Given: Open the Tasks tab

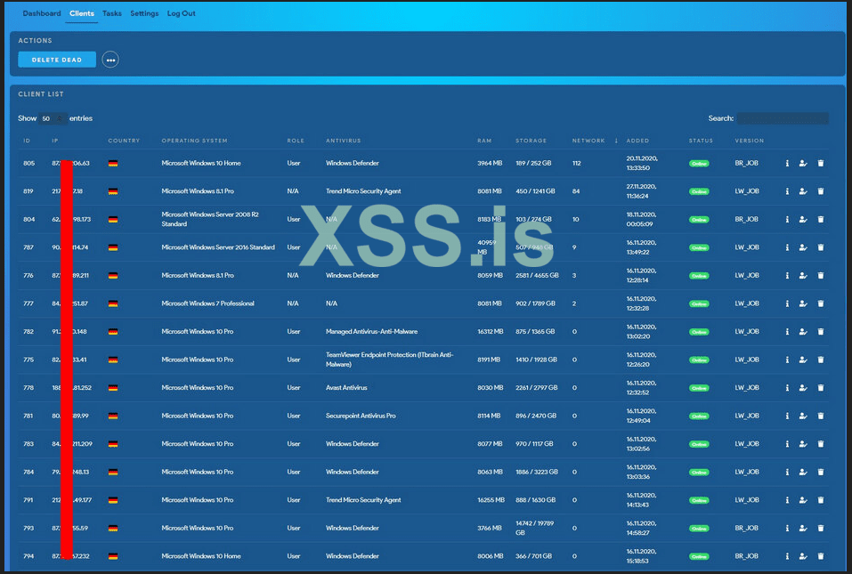Looking at the screenshot, I should 112,14.
